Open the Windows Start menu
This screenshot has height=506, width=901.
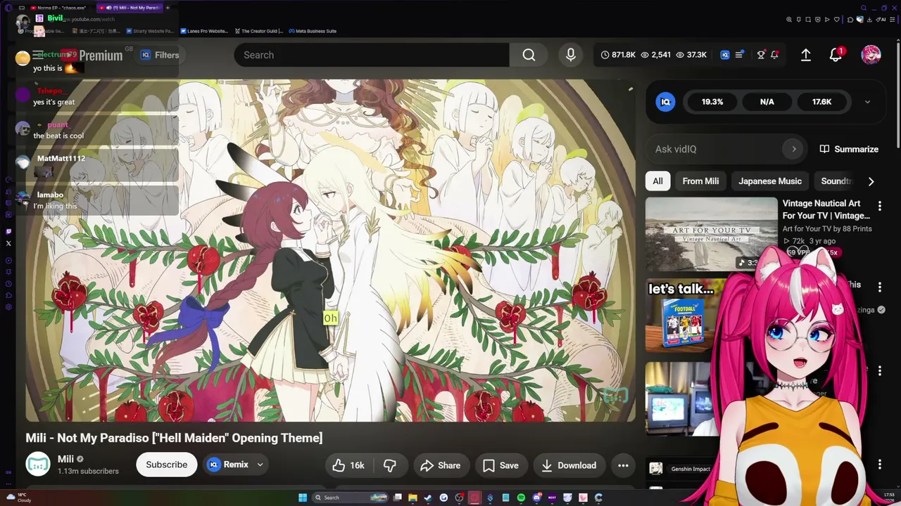pos(303,498)
